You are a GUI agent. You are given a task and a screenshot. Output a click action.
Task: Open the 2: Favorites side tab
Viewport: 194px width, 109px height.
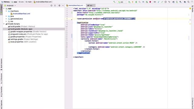click(x=1, y=91)
